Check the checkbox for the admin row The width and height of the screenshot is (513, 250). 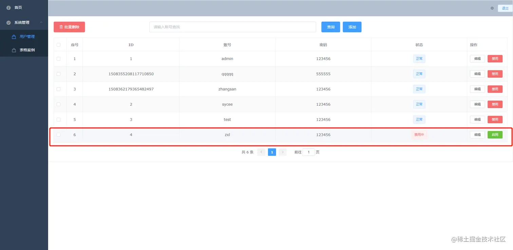(59, 59)
